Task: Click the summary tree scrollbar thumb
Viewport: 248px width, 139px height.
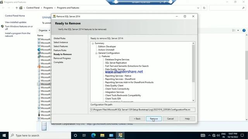Action: (x=193, y=63)
